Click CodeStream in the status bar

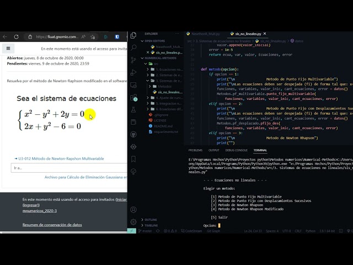coord(191,231)
